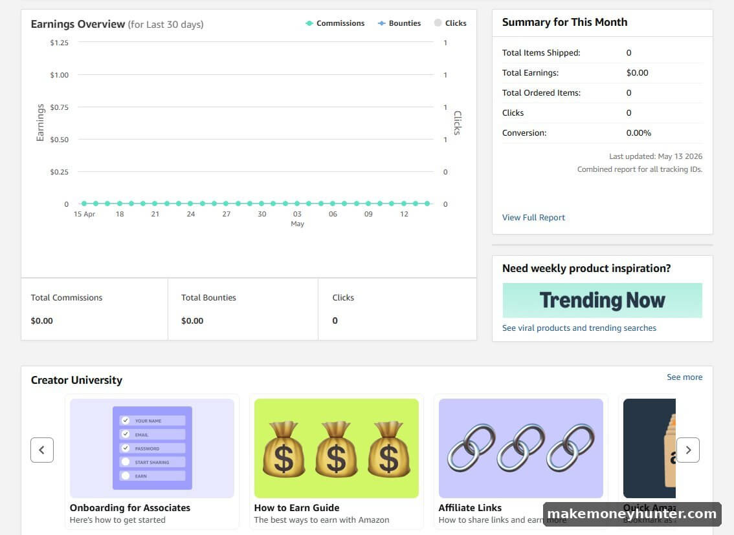Click the 03 May axis label

coord(297,218)
